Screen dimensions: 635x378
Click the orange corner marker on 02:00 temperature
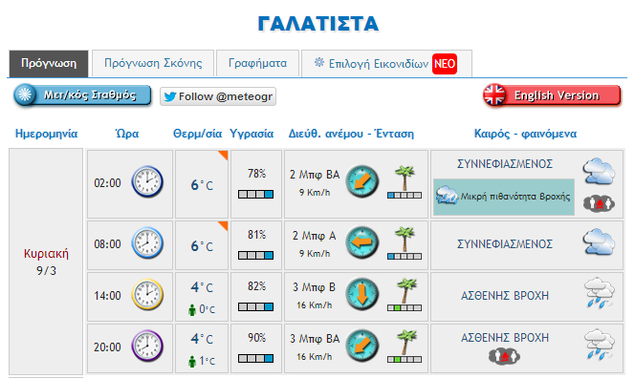click(223, 156)
